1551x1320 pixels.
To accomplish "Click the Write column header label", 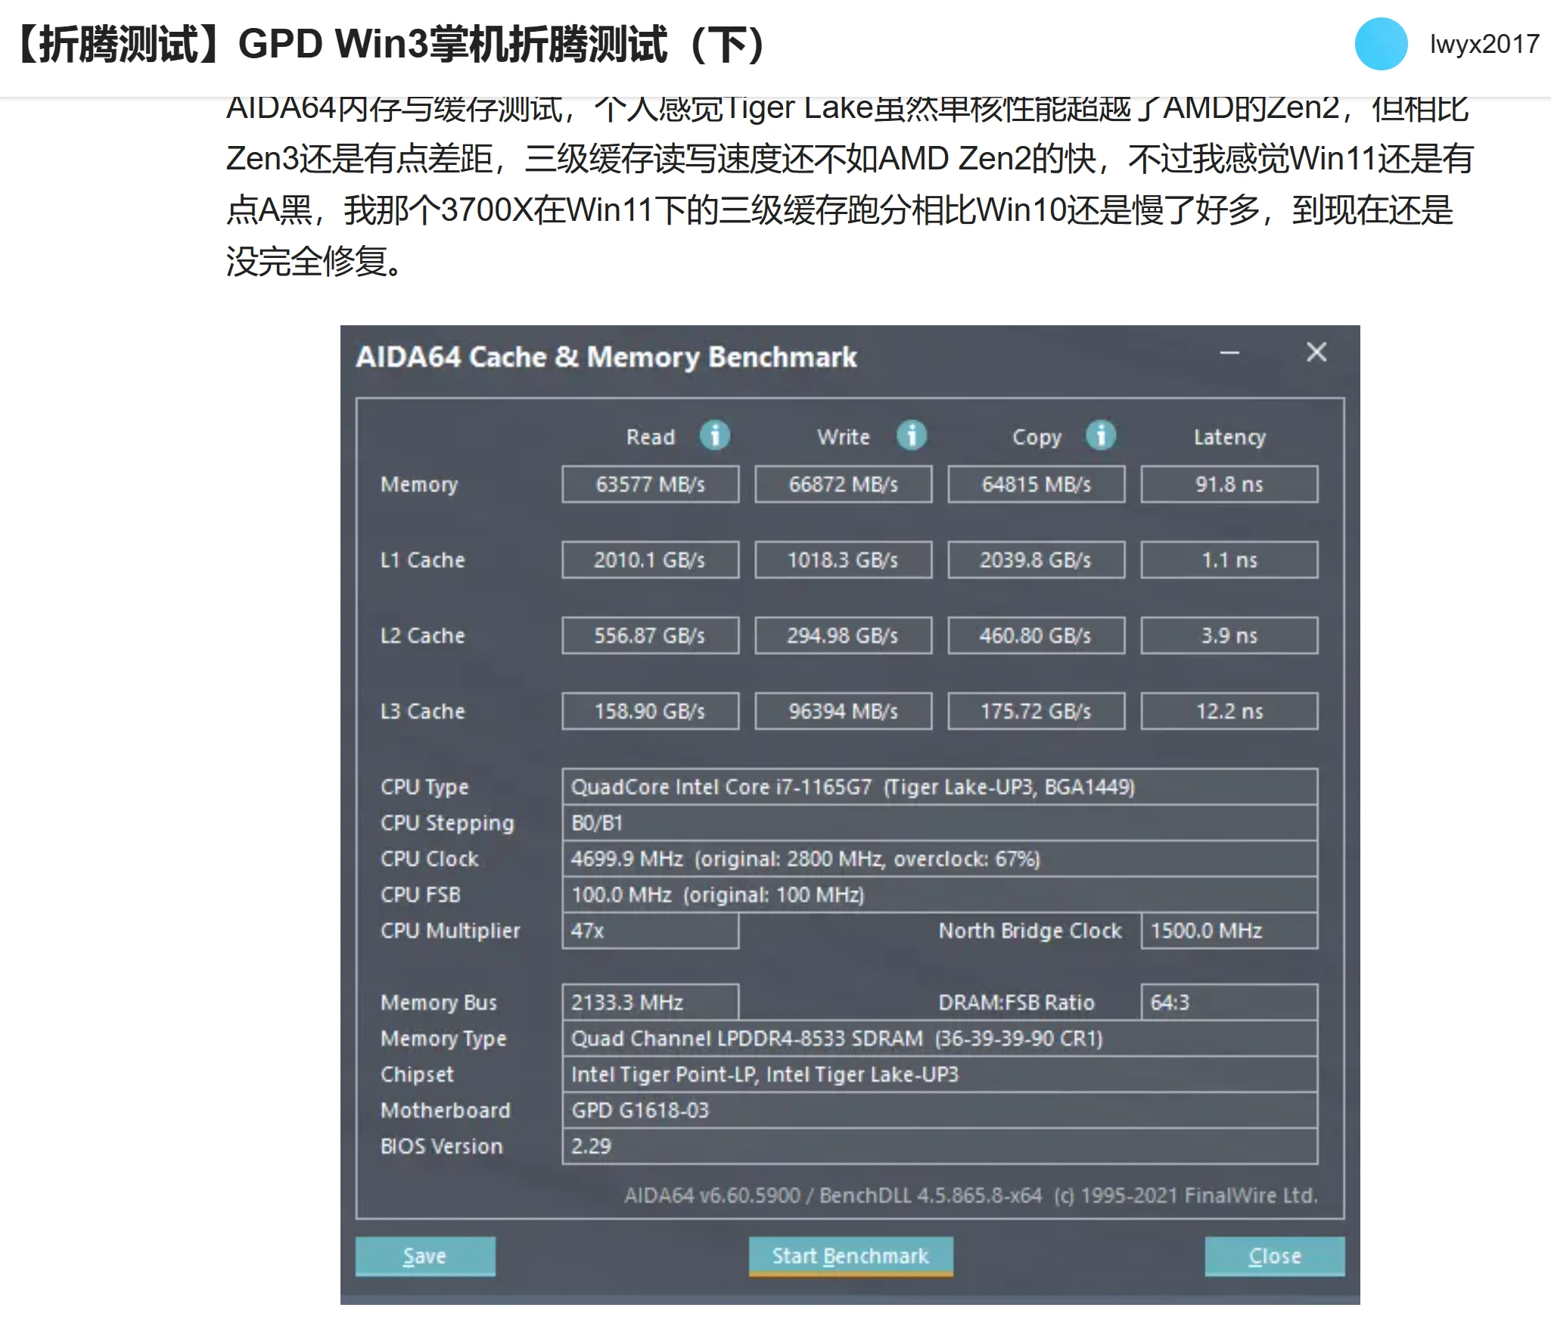I will click(x=844, y=437).
